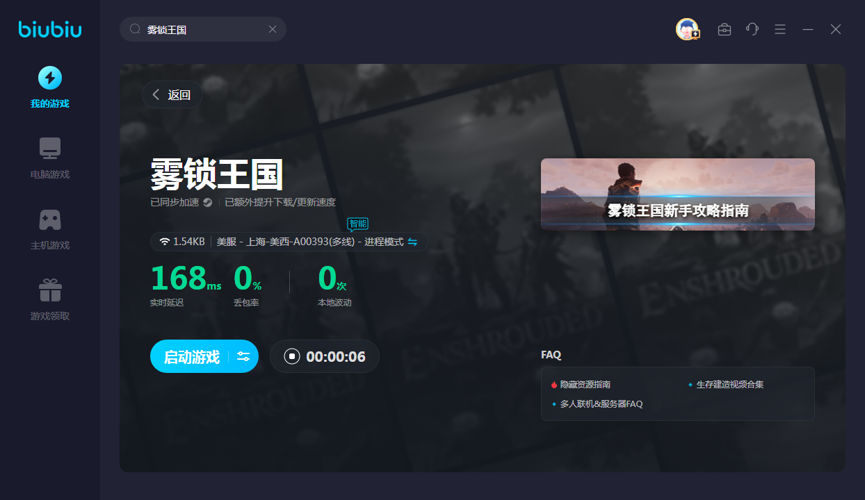
Task: Open launch settings sliders icon
Action: click(x=243, y=356)
